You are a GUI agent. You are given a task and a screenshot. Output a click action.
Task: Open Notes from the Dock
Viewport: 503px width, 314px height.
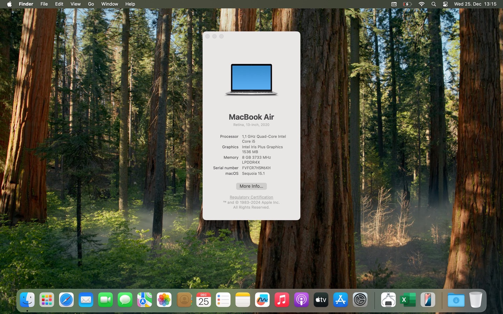tap(243, 300)
